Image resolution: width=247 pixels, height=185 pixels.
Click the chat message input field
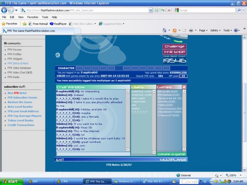[x=91, y=154]
